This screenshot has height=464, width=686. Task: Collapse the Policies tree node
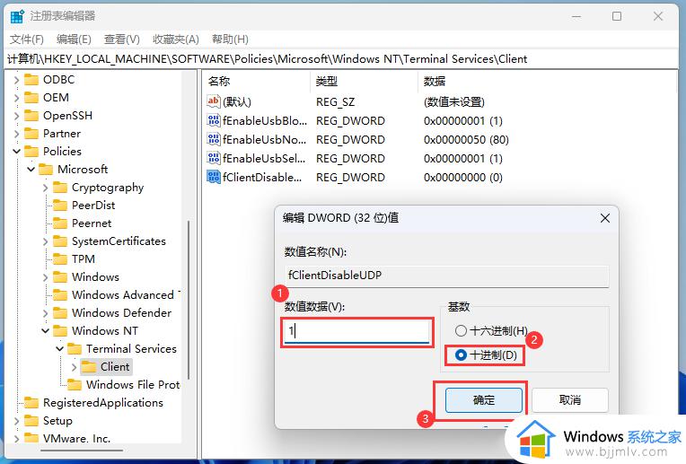pos(17,152)
